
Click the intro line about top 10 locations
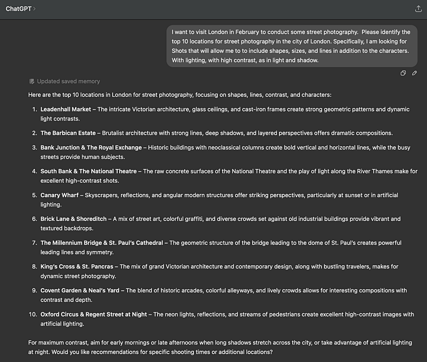click(x=180, y=95)
